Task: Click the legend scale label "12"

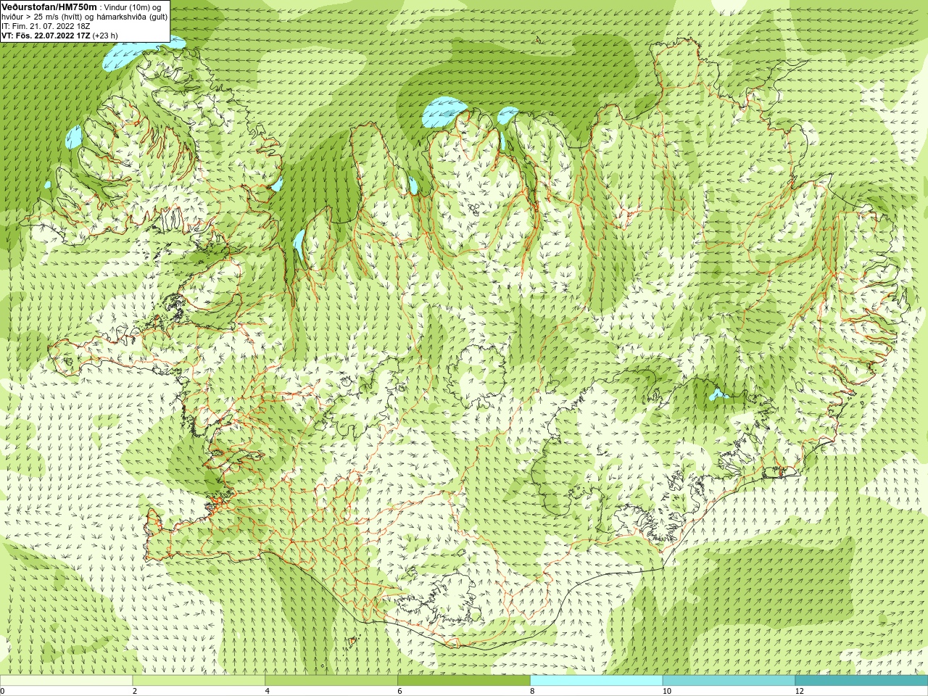Action: pyautogui.click(x=800, y=691)
